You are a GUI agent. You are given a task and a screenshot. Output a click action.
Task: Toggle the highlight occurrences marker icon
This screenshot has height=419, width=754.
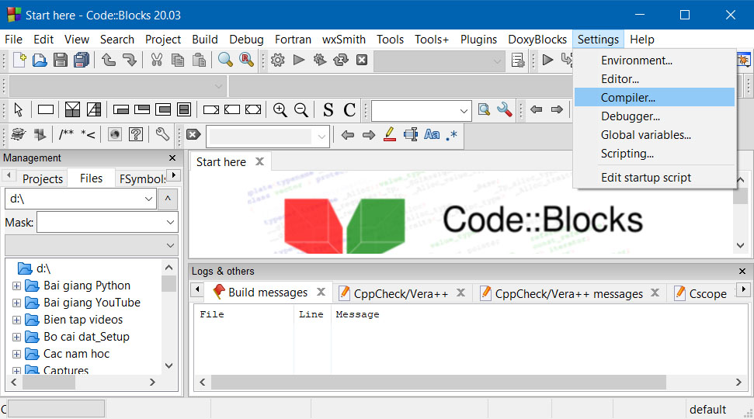pos(390,135)
